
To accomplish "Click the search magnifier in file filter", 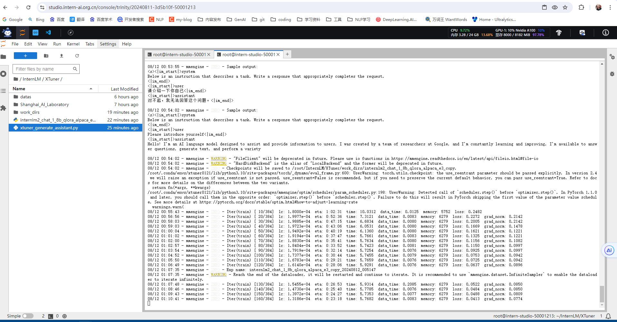I will pyautogui.click(x=75, y=69).
